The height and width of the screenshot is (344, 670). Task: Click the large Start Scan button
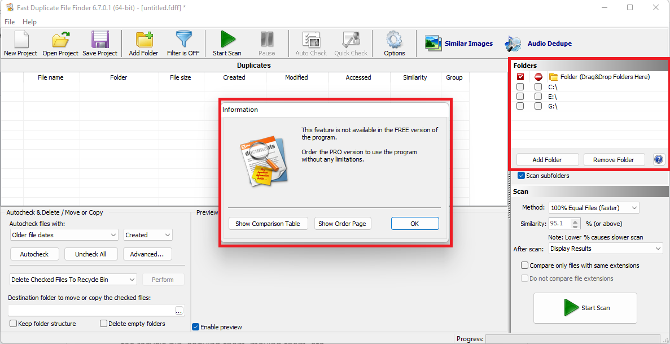click(585, 308)
